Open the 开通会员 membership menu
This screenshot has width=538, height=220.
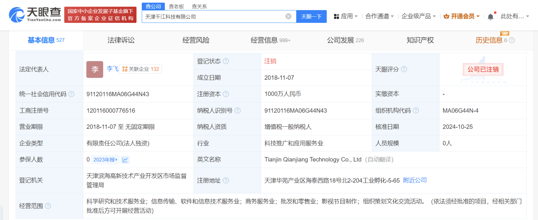pyautogui.click(x=461, y=17)
